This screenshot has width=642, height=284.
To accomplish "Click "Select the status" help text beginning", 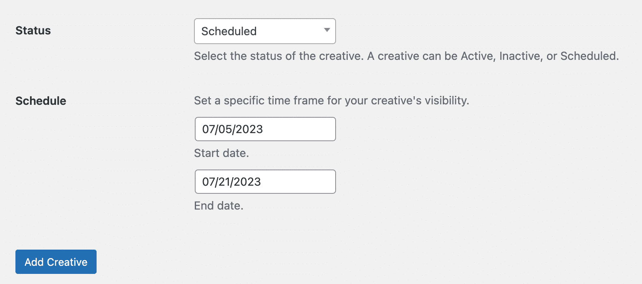I will click(238, 56).
